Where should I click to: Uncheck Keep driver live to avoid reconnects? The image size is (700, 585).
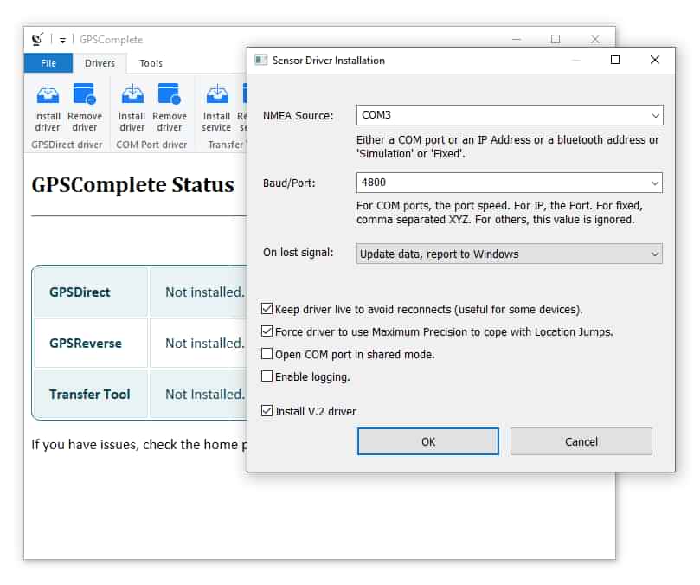[267, 309]
